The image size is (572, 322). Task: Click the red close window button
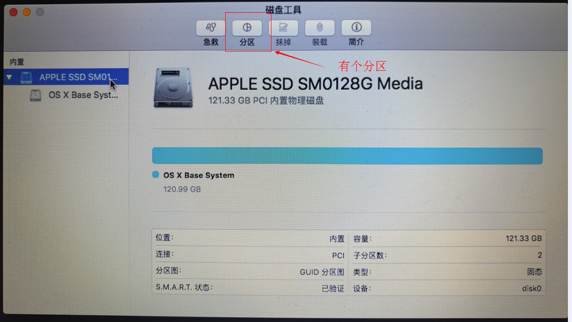pos(13,13)
